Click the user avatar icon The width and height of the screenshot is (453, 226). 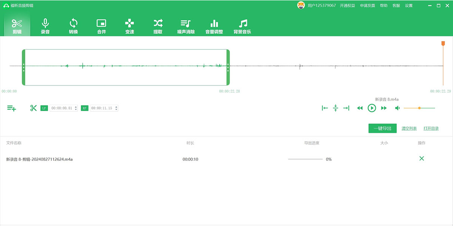(301, 5)
